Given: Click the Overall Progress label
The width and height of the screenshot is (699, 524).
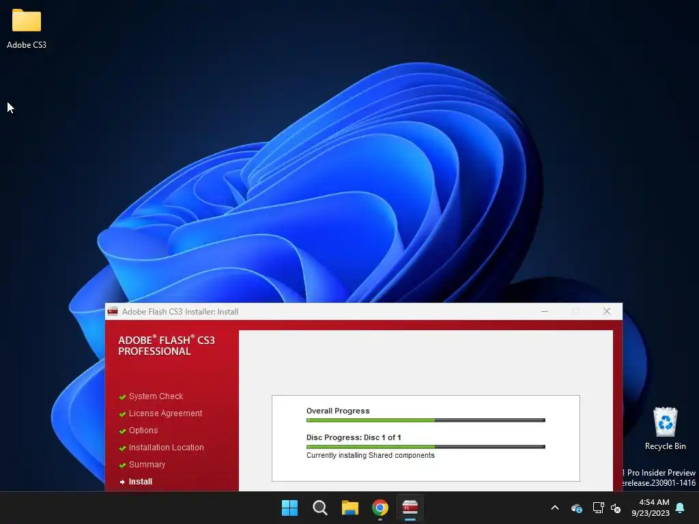Looking at the screenshot, I should tap(338, 411).
